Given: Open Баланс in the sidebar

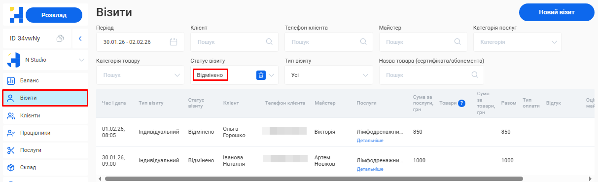Looking at the screenshot, I should coord(45,80).
